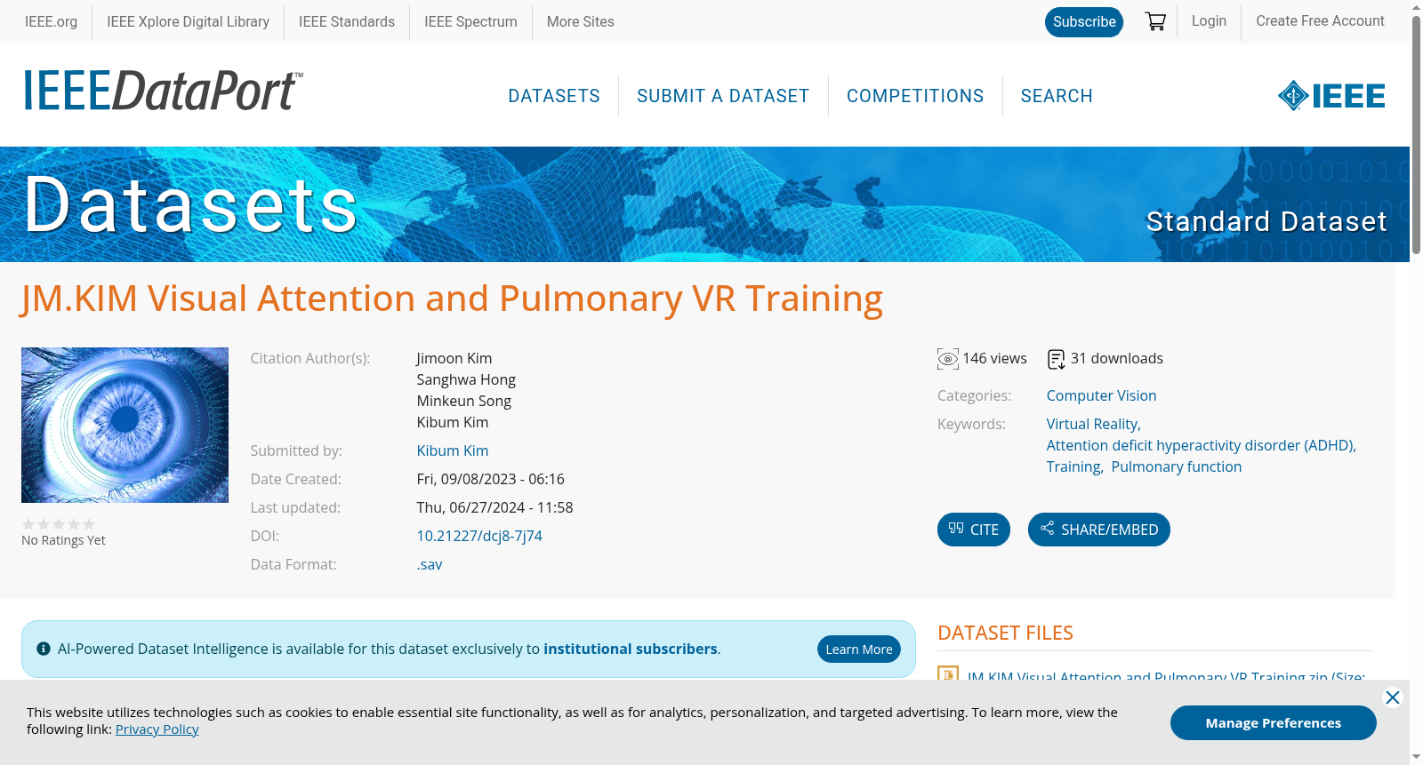
Task: Click the Standard Dataset banner text
Action: pyautogui.click(x=1266, y=221)
